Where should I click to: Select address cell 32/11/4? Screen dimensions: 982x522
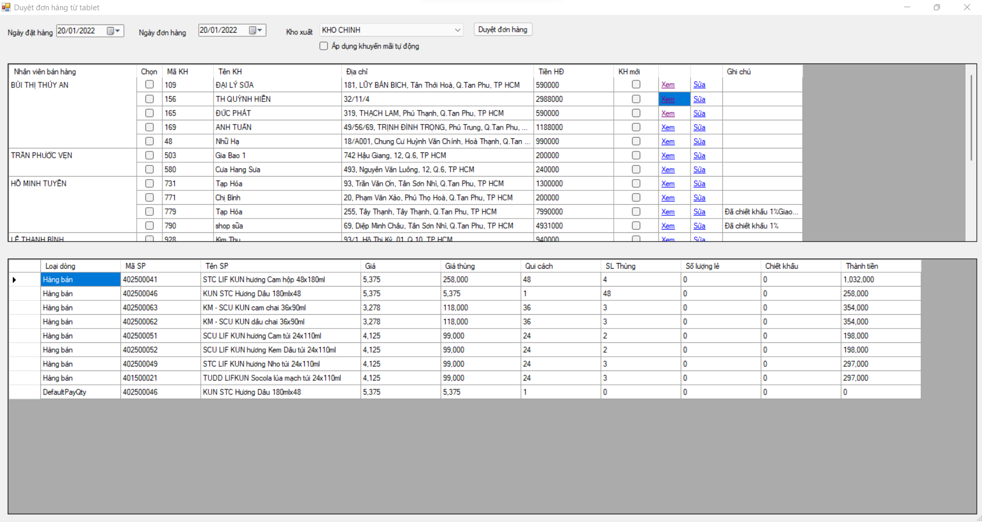pyautogui.click(x=437, y=99)
